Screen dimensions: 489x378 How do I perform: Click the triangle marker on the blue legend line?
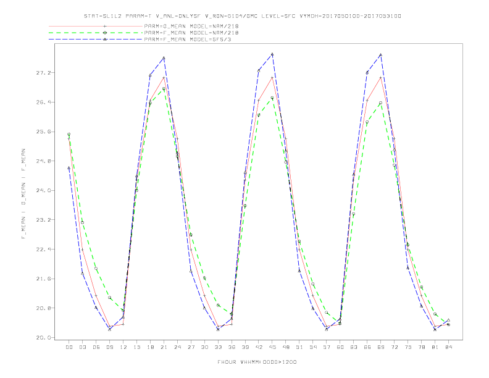tap(105, 40)
